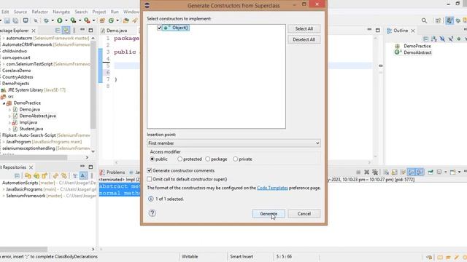Screen dimensions: 467x262
Task: Select the public access modifier
Action: pos(153,159)
